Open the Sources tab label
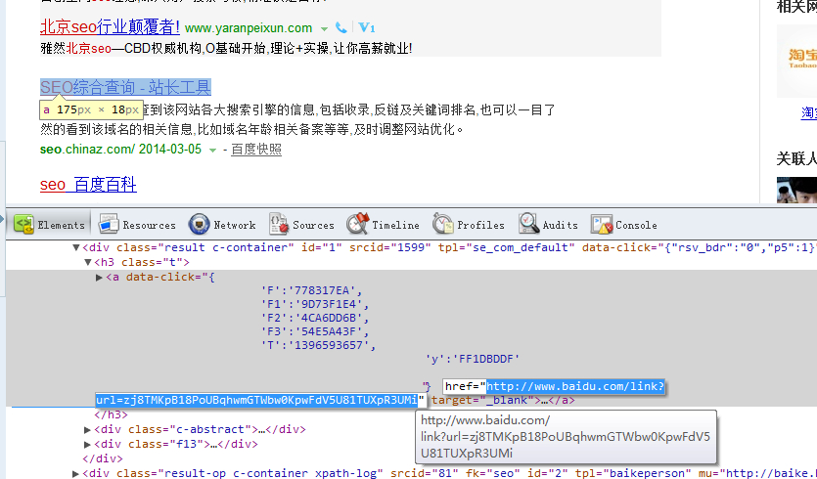The image size is (817, 479). [313, 225]
